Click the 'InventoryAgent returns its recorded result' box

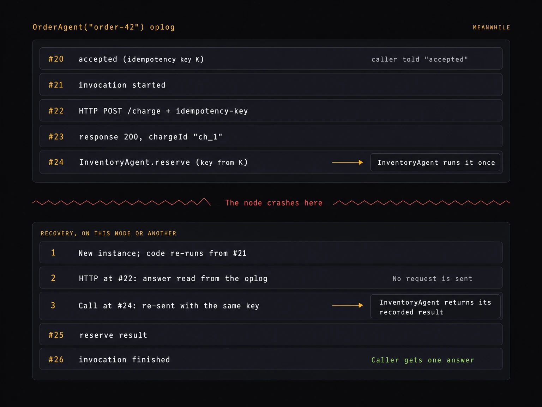pyautogui.click(x=435, y=306)
